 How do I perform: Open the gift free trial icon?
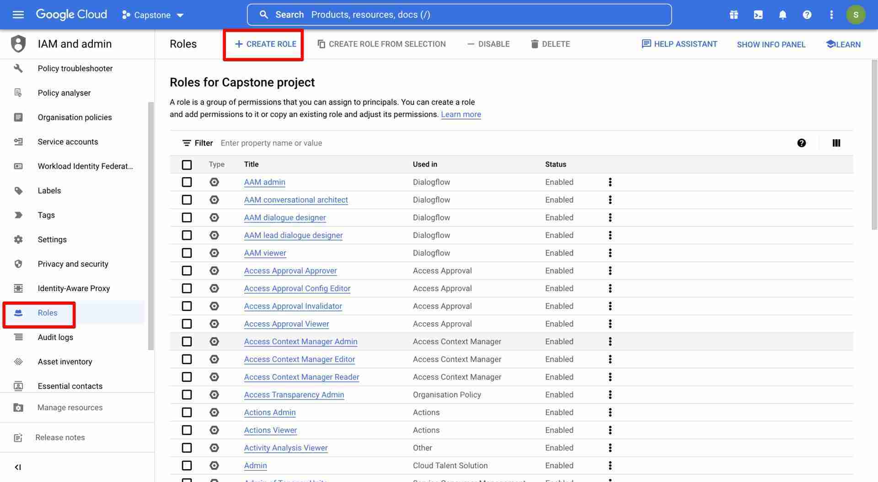coord(733,15)
